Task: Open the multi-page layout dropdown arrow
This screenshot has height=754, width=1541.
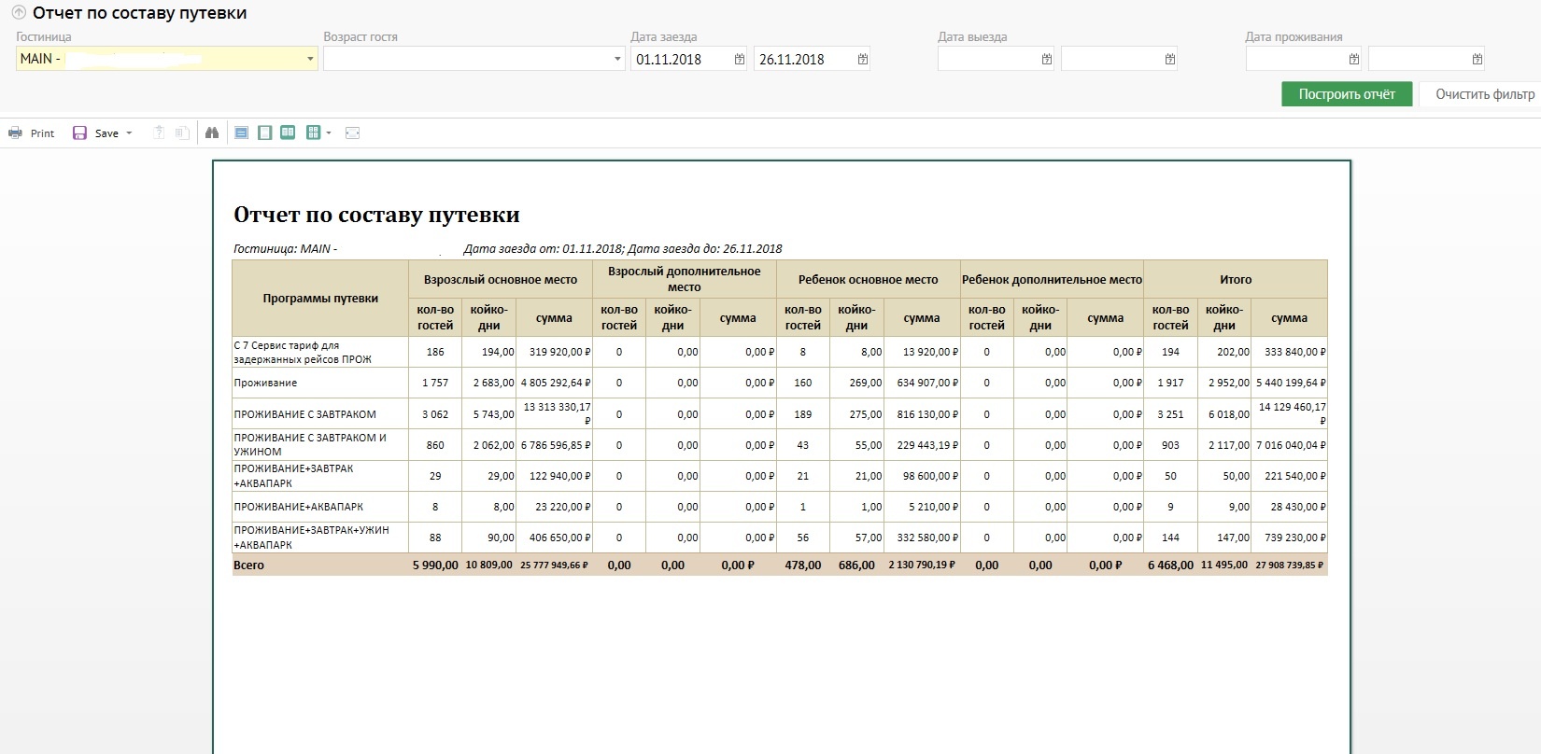Action: click(x=329, y=133)
